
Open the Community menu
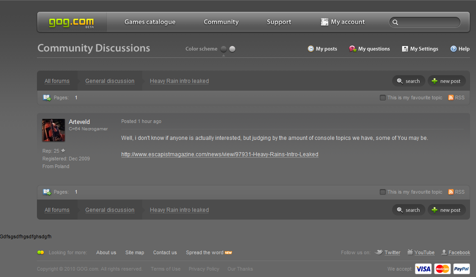[x=221, y=22]
